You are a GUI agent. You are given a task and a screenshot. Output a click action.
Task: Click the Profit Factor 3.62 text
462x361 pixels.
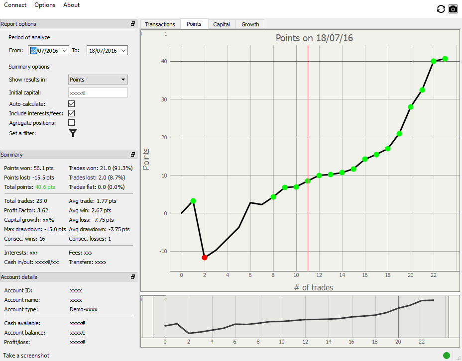coord(26,210)
